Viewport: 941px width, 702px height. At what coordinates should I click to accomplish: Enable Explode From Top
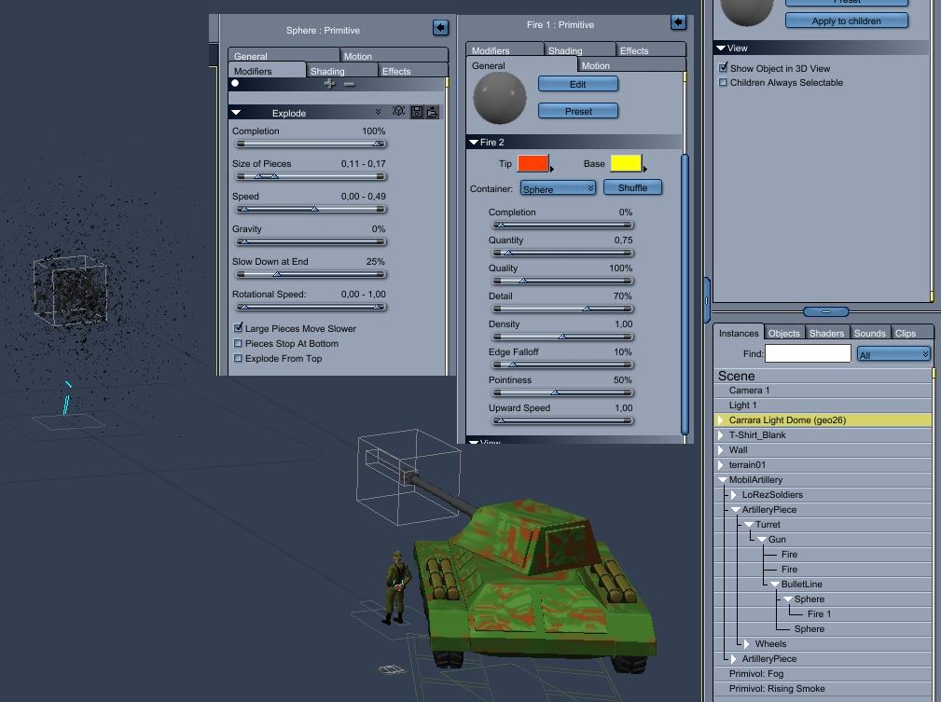pos(238,358)
